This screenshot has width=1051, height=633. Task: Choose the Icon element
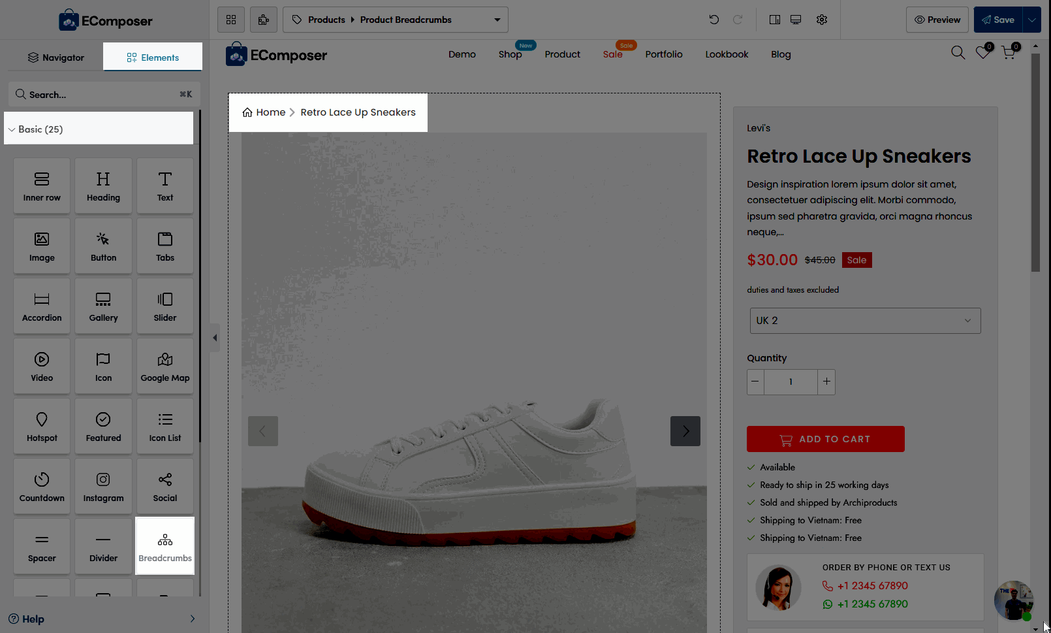pyautogui.click(x=103, y=366)
